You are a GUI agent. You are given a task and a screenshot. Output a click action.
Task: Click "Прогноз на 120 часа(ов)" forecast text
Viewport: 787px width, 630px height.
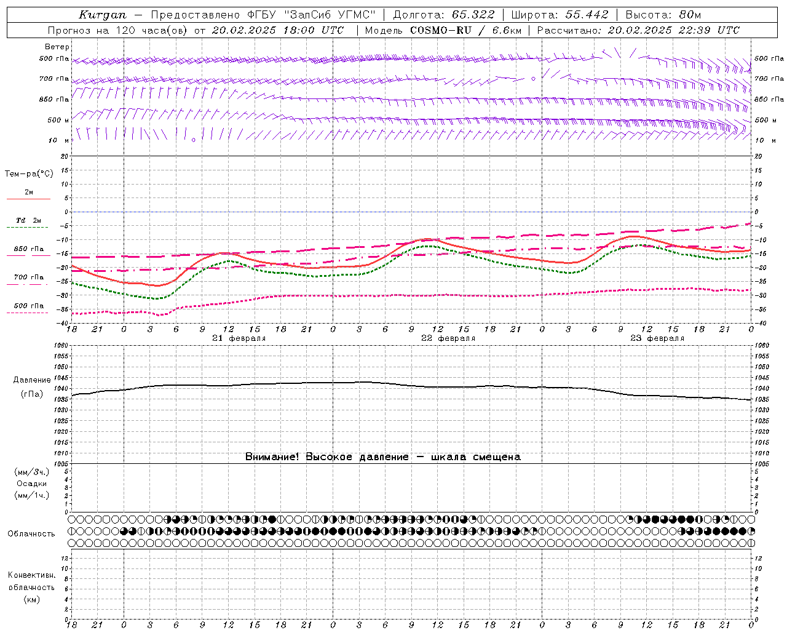(118, 30)
